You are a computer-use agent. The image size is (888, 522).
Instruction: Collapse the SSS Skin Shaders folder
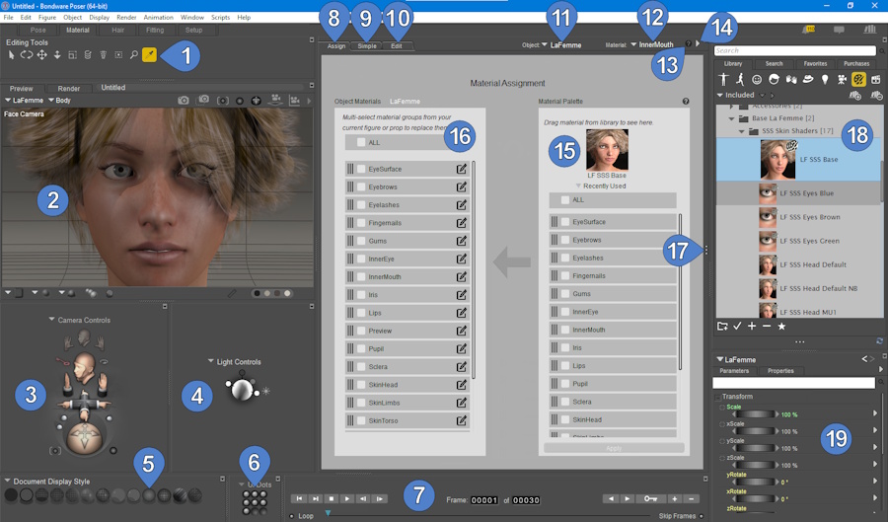click(x=741, y=130)
